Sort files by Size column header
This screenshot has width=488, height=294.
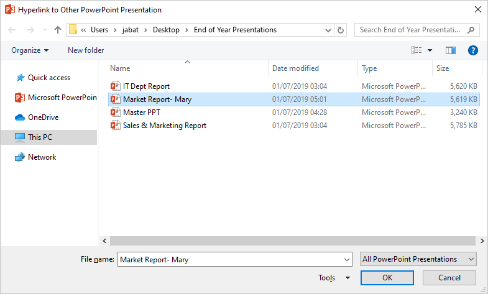(x=443, y=68)
